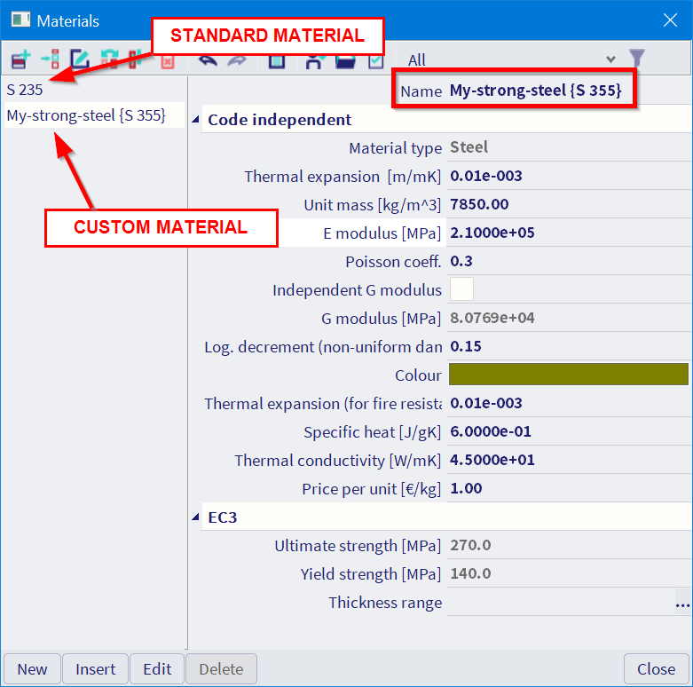The image size is (693, 687).
Task: Open the All filter dropdown
Action: point(510,59)
